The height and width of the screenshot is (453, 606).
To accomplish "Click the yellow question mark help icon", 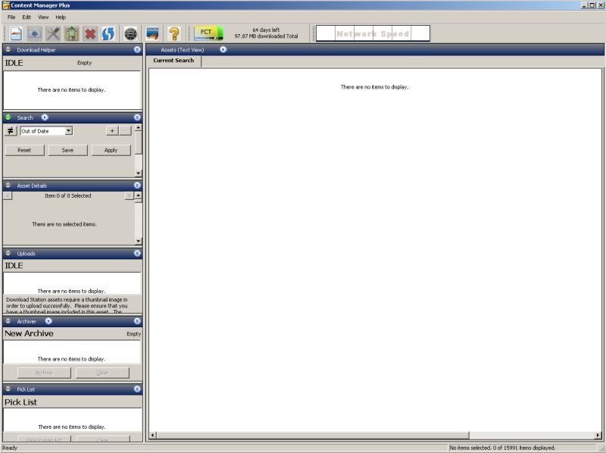I will click(174, 33).
